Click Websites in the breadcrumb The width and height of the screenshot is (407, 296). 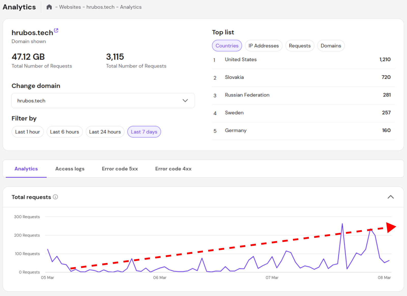click(x=70, y=7)
